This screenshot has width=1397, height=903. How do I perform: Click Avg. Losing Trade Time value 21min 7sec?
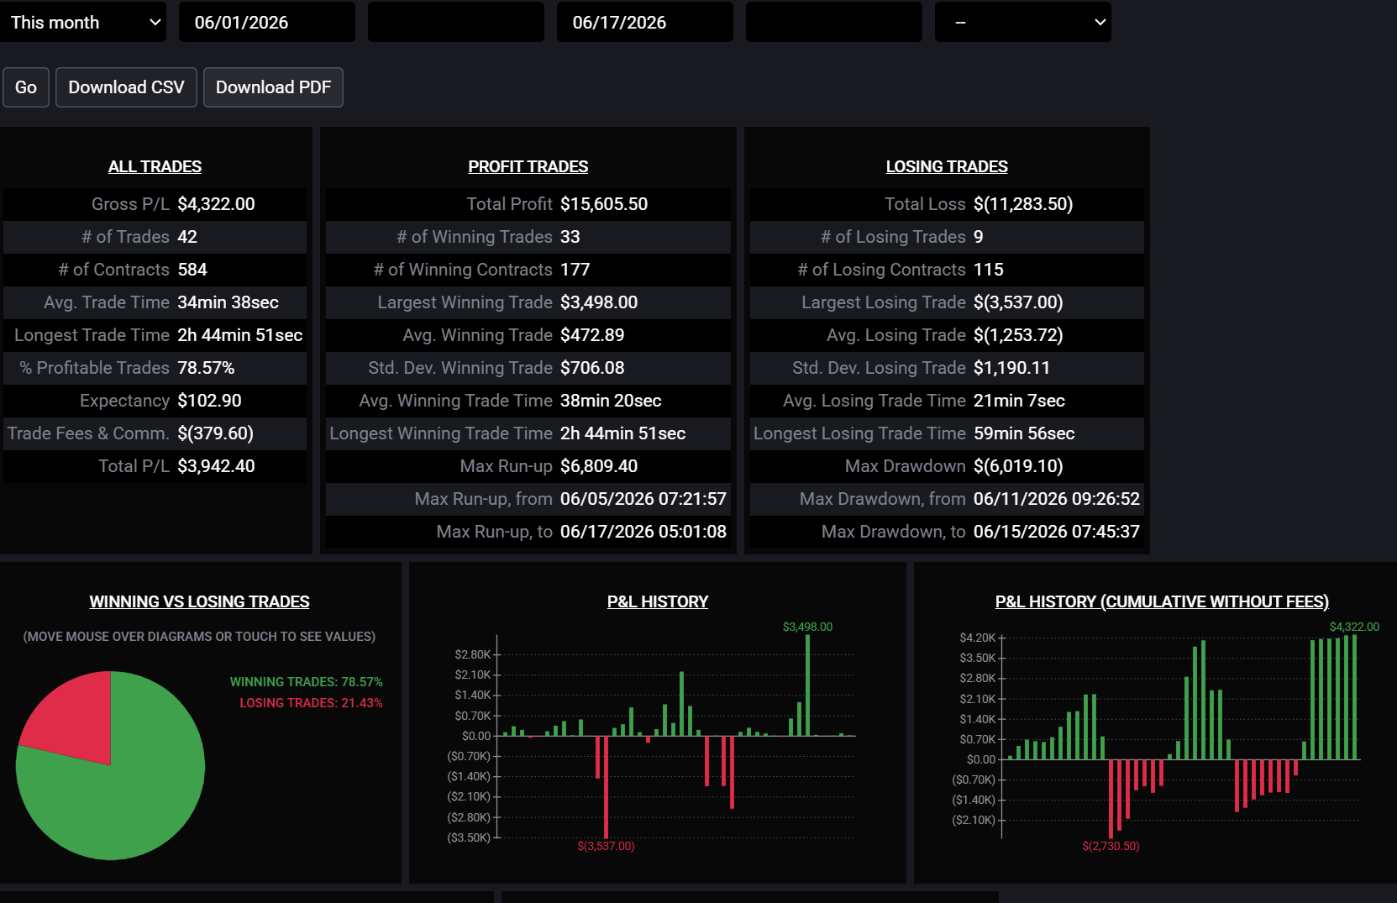point(1019,401)
